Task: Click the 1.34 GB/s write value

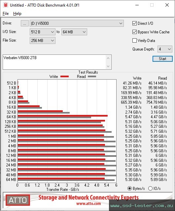Action: 133,107
